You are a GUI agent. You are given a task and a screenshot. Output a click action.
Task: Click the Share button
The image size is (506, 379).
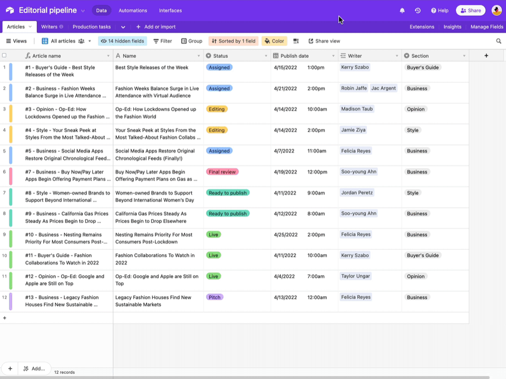pyautogui.click(x=470, y=10)
